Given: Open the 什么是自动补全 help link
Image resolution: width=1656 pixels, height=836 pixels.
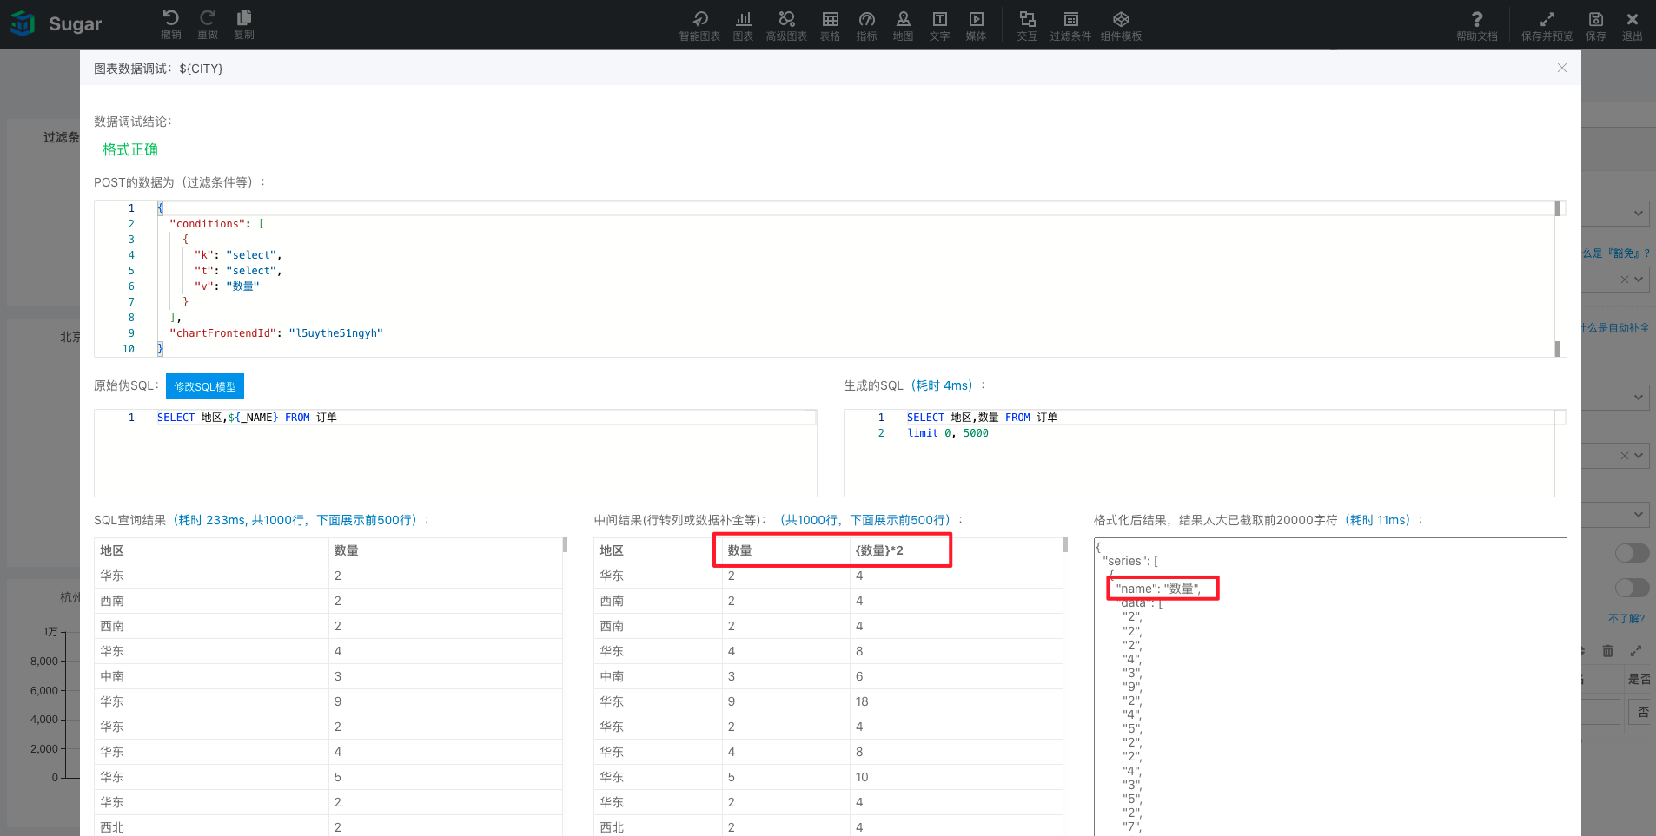Looking at the screenshot, I should coord(1615,328).
